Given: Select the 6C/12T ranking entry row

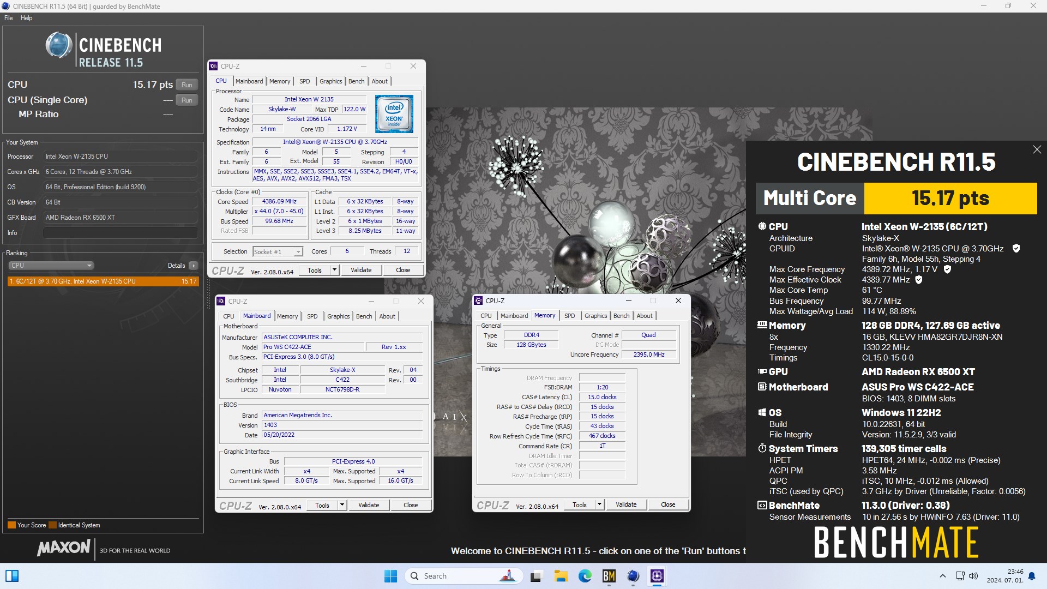Looking at the screenshot, I should [x=103, y=281].
